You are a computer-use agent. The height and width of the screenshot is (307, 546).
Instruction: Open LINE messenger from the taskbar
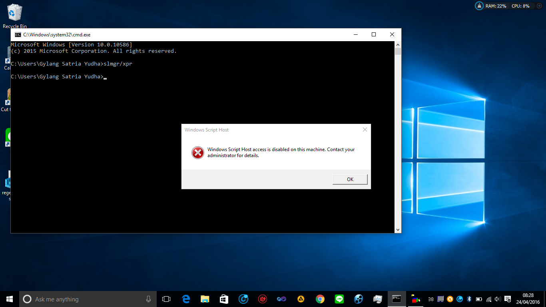(339, 299)
